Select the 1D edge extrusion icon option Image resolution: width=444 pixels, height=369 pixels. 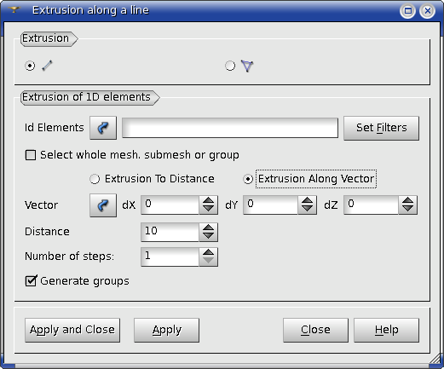click(x=47, y=66)
